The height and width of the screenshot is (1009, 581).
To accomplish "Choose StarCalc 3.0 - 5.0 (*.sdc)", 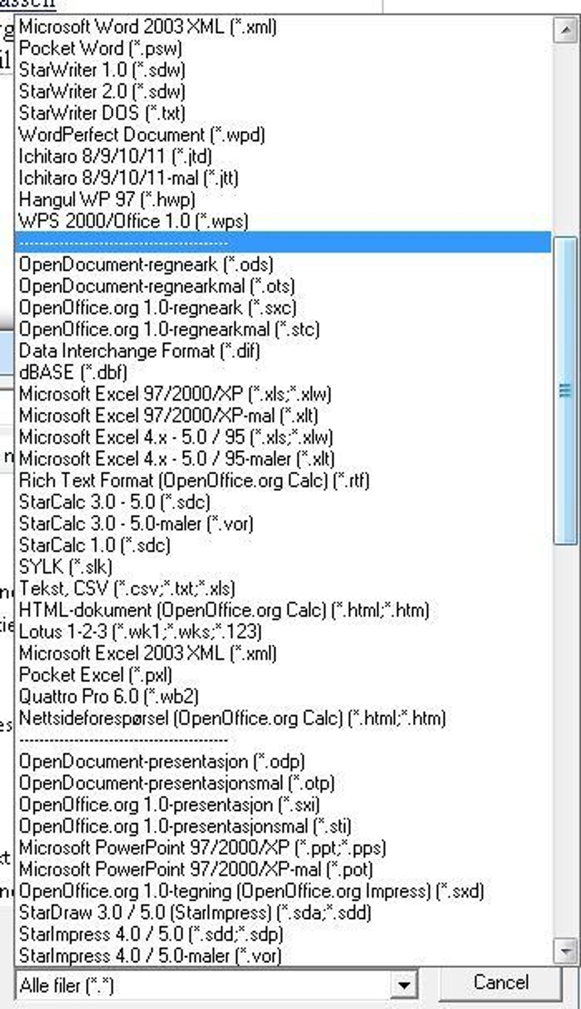I will tap(283, 502).
